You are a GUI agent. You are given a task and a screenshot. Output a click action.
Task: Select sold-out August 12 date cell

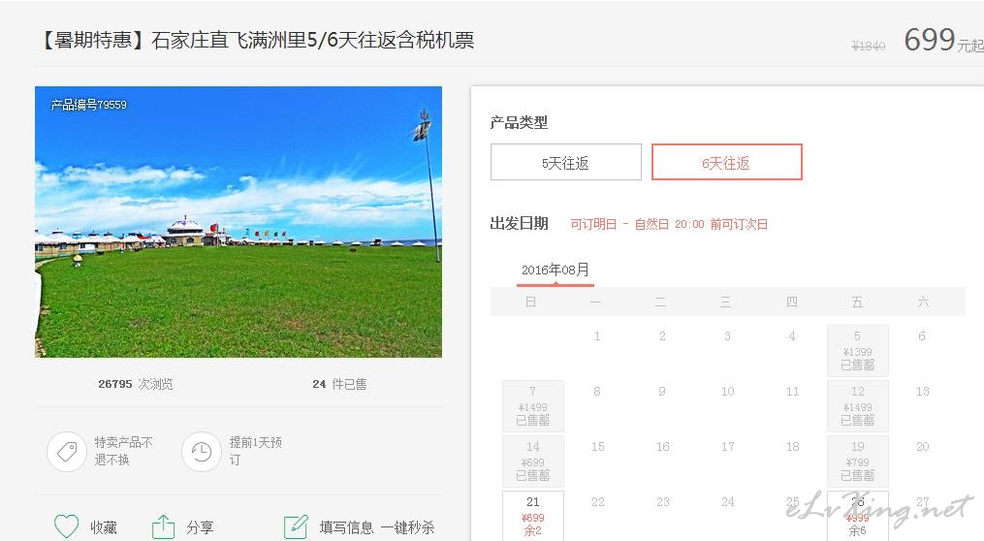tap(857, 405)
